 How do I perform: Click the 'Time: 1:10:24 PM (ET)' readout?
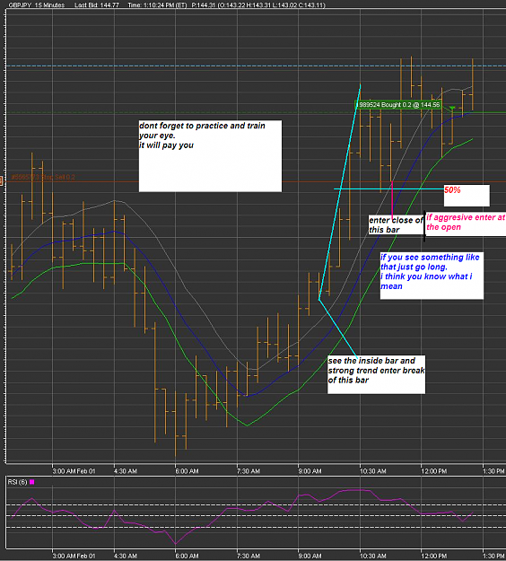pyautogui.click(x=157, y=5)
